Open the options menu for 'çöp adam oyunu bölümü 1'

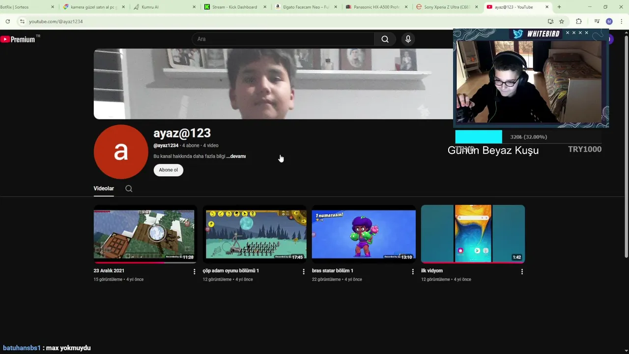[303, 271]
